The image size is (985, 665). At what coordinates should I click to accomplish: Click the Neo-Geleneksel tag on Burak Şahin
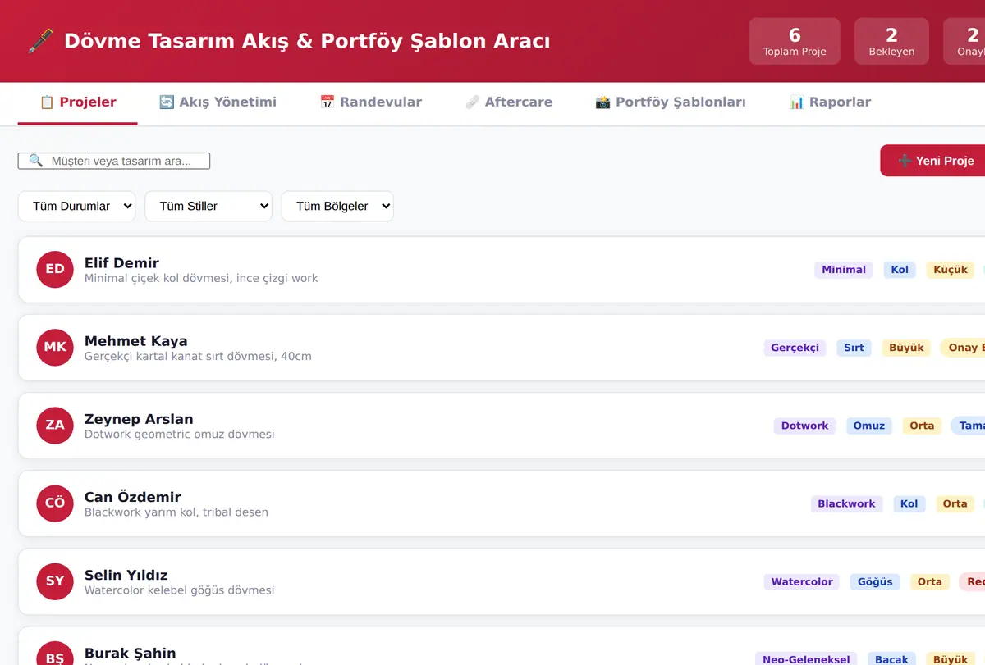coord(806,659)
